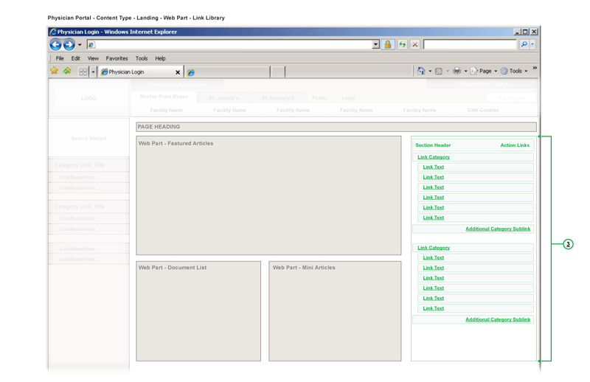Click Web Part - Mini Articles panel
The width and height of the screenshot is (590, 382).
click(335, 311)
